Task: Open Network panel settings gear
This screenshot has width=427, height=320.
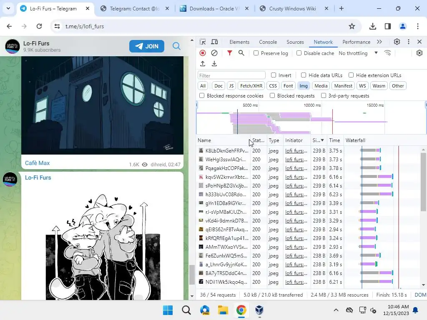Action: click(x=419, y=53)
